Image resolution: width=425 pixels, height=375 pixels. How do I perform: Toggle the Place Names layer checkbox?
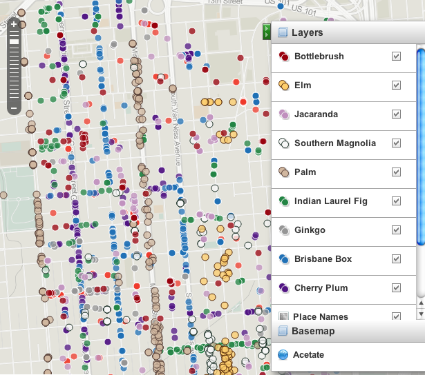tap(396, 316)
